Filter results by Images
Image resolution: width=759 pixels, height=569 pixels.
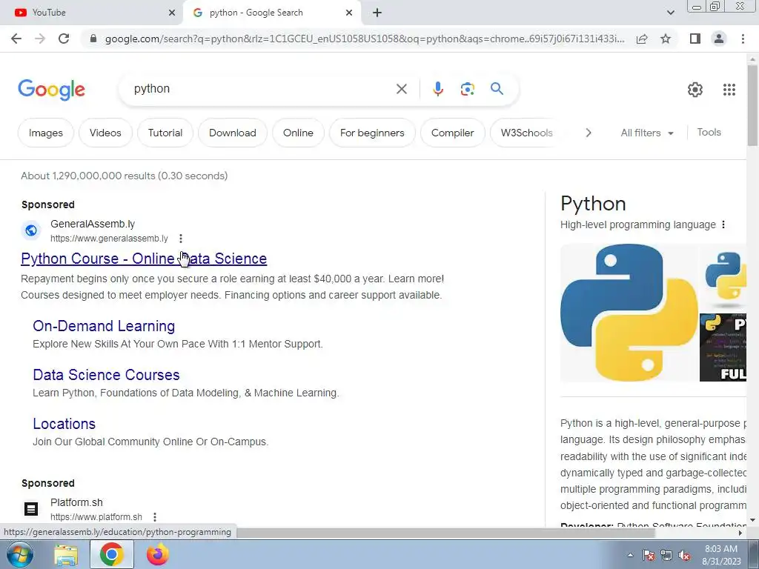pyautogui.click(x=45, y=133)
